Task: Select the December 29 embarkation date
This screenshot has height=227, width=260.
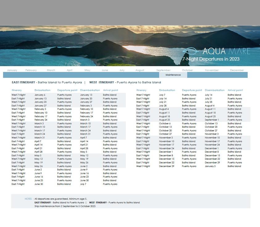Action: pos(167,166)
